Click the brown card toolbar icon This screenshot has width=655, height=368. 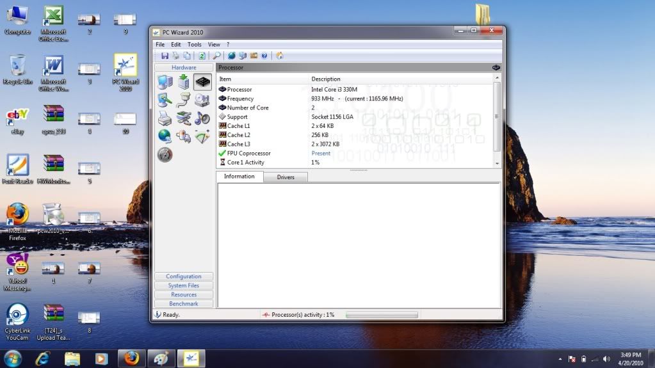(x=254, y=56)
